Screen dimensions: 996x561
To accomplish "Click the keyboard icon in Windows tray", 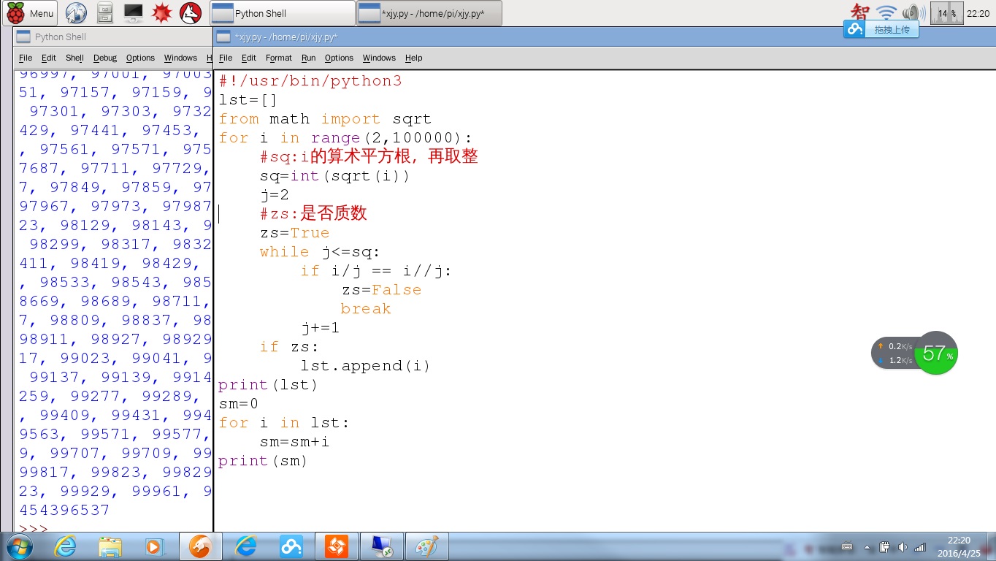I will 847,547.
